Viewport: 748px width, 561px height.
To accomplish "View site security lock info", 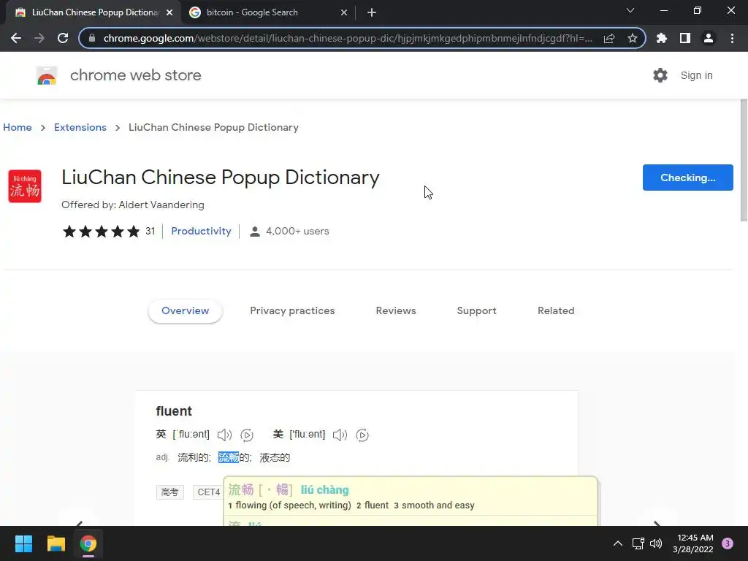I will 92,38.
